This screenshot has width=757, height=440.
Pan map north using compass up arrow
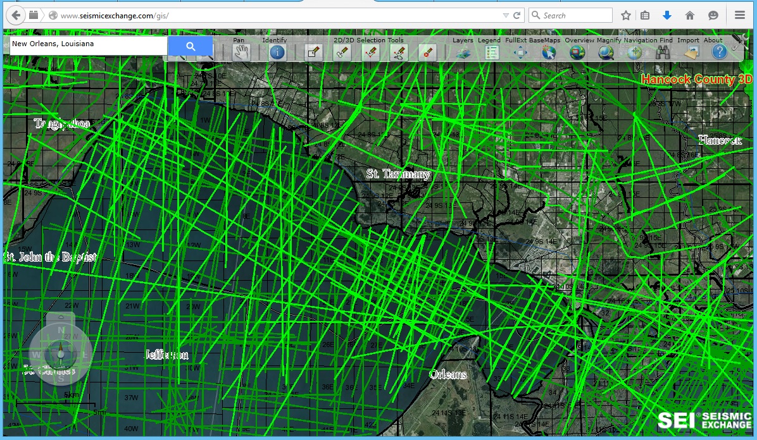[x=61, y=317]
